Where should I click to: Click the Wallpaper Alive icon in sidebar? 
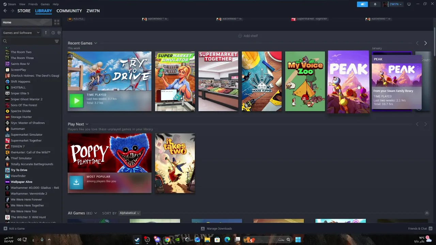(7, 182)
